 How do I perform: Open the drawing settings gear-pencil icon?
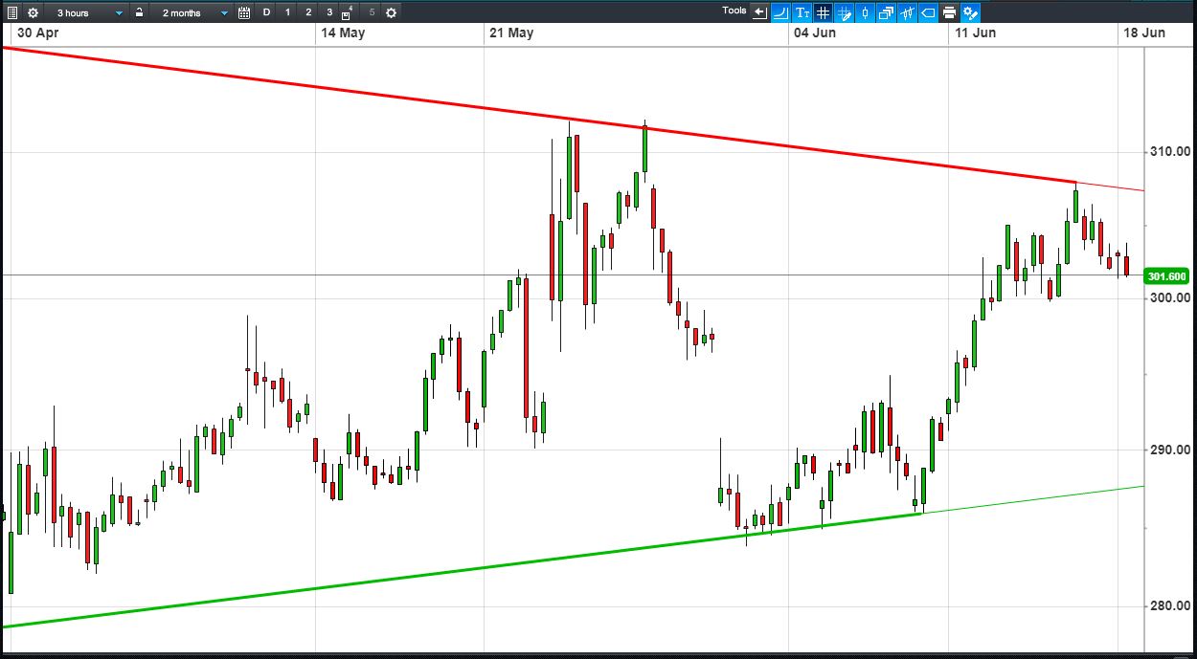click(971, 12)
